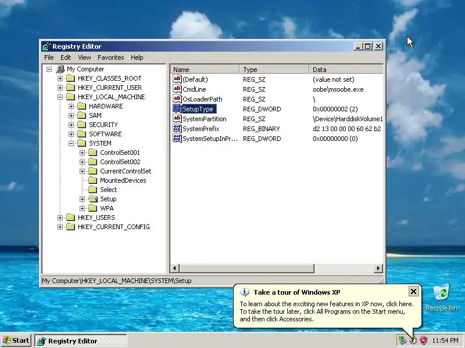Screen dimensions: 465x348
Task: Click the REG_BINARY type cell
Action: point(261,129)
